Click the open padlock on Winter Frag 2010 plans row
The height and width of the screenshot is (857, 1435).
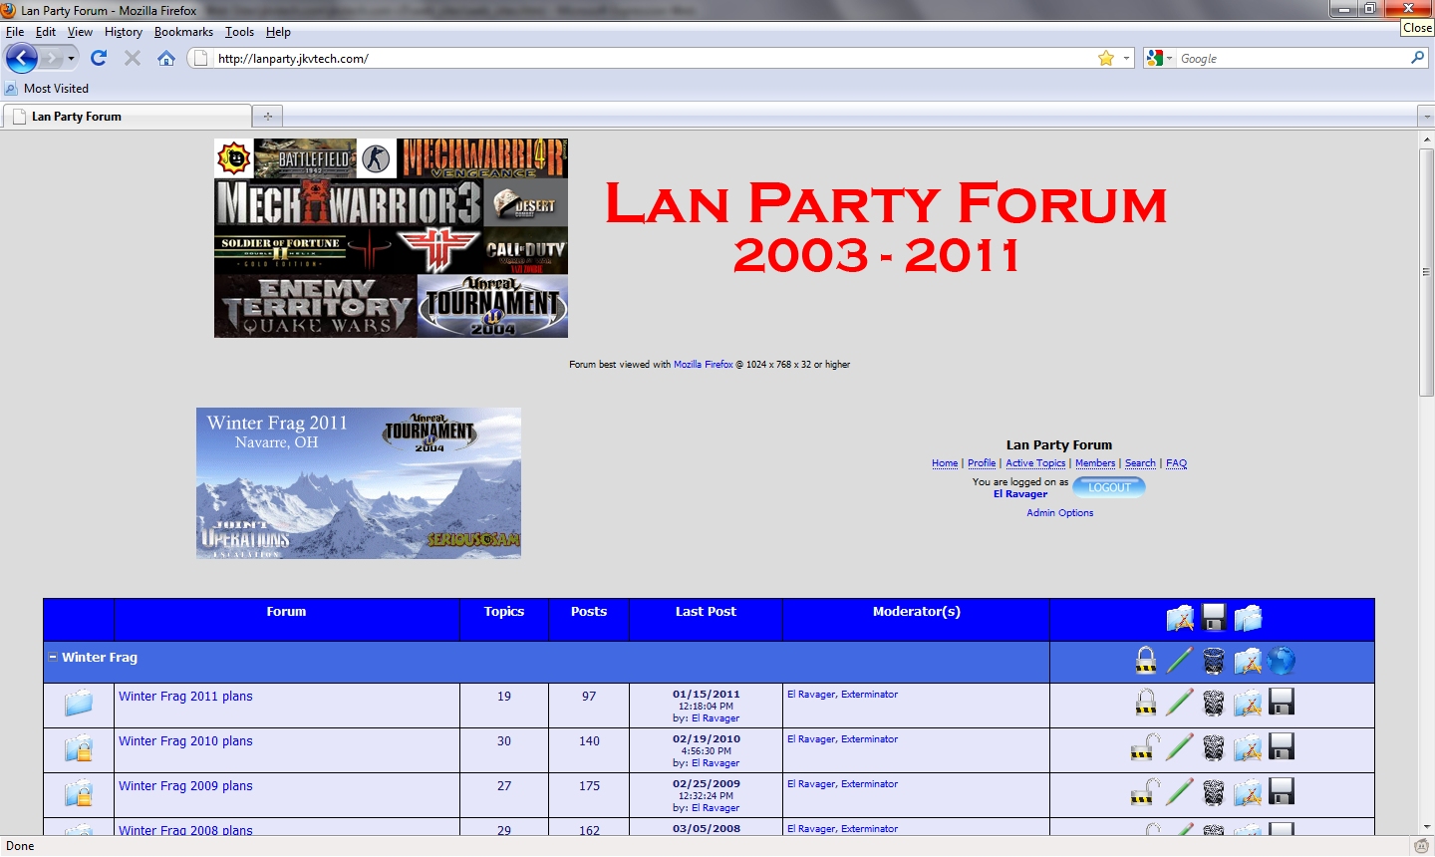1146,747
